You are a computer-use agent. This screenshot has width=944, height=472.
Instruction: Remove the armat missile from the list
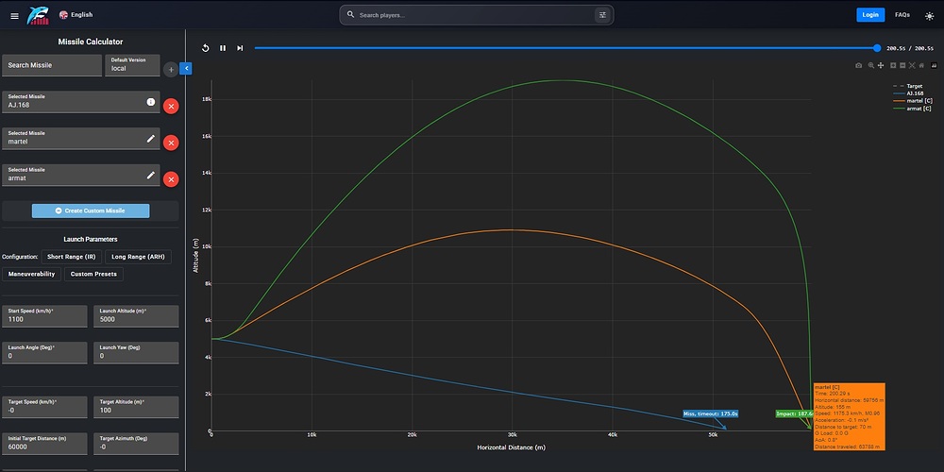(x=171, y=179)
